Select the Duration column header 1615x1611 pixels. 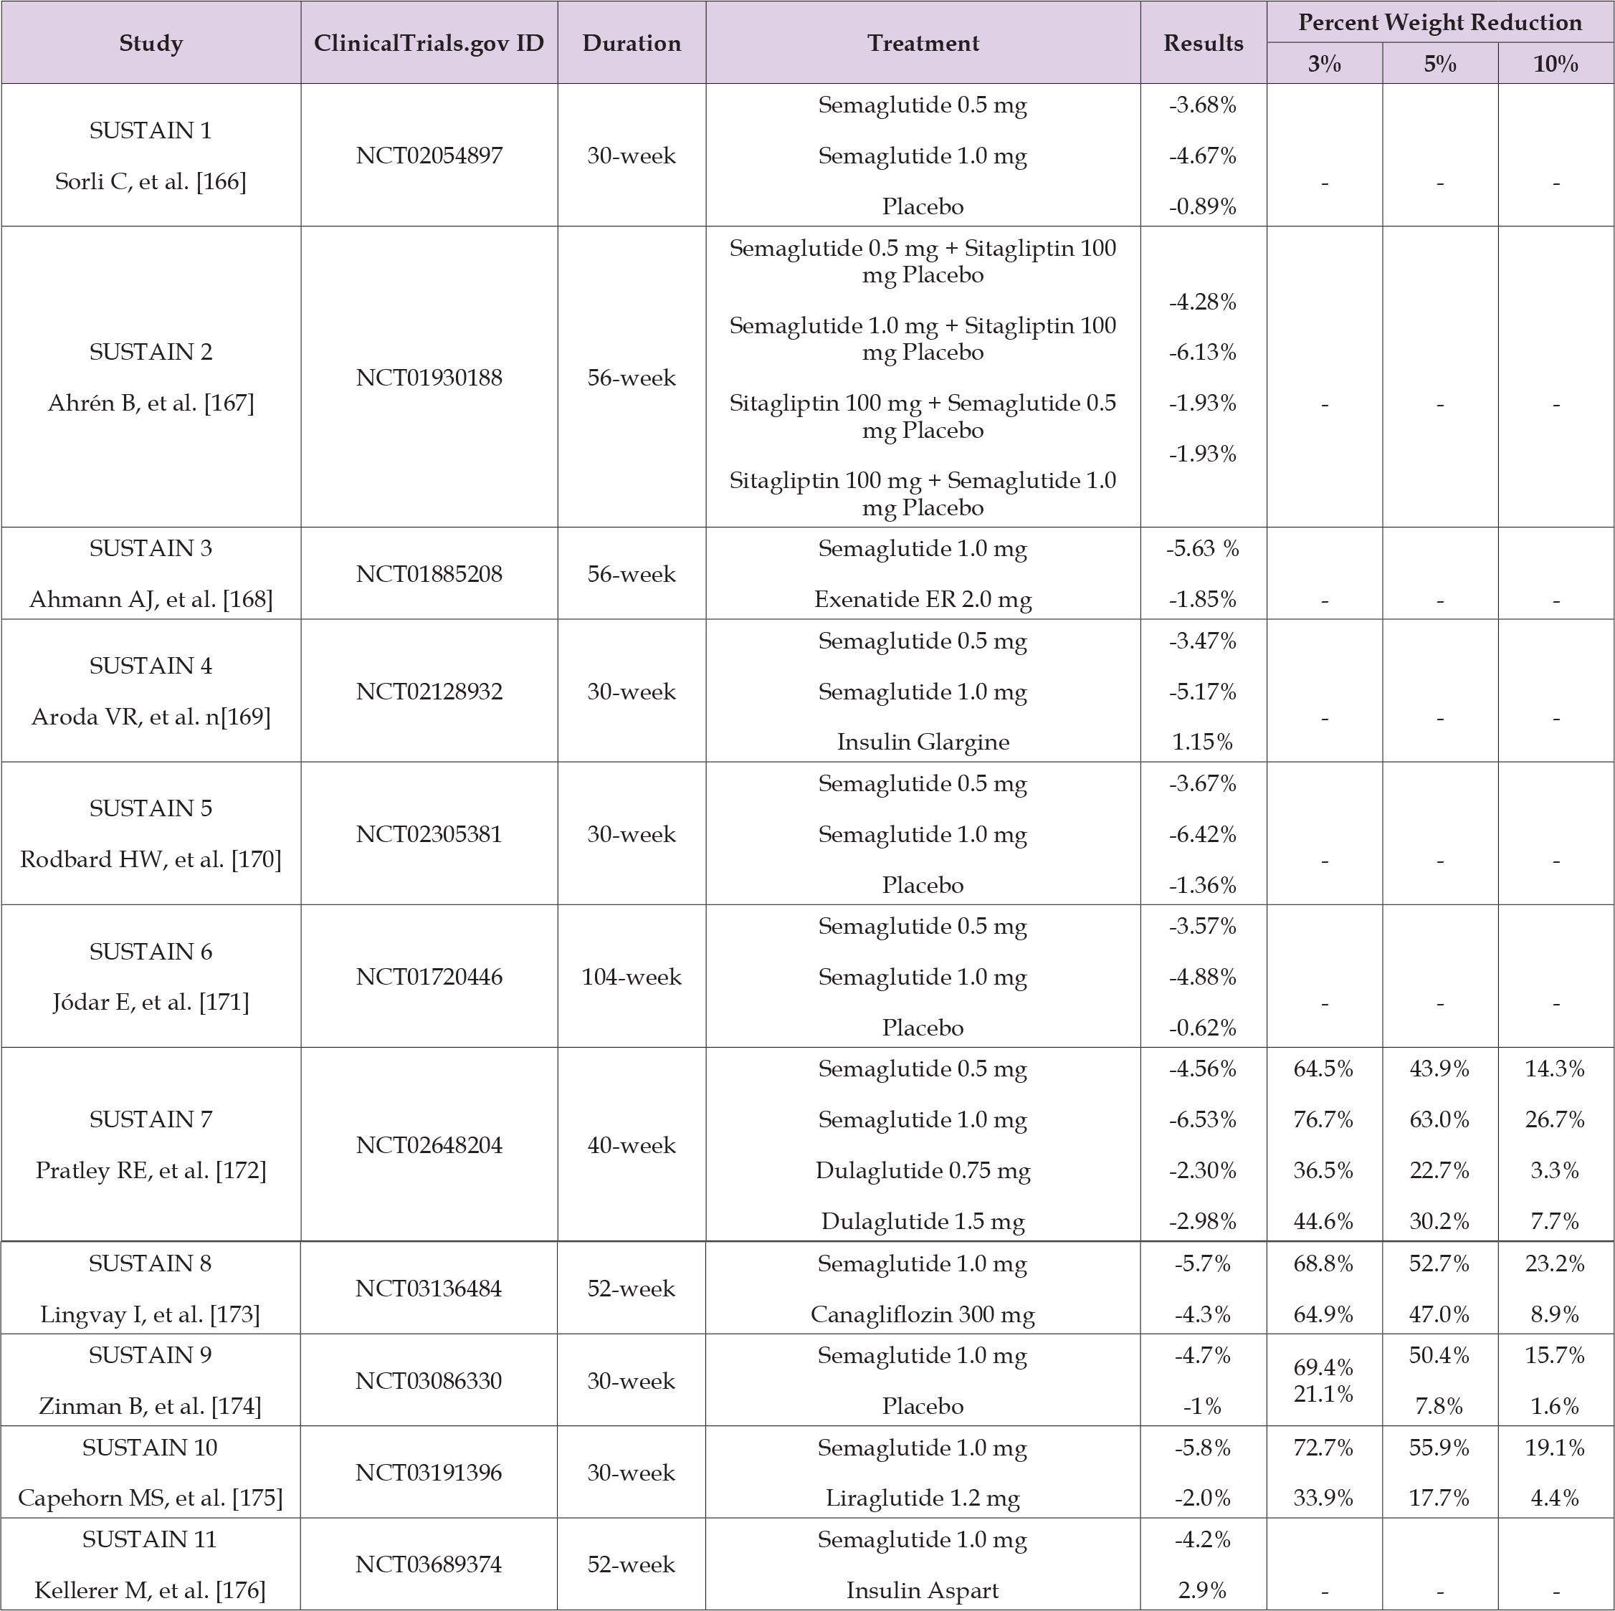pos(631,44)
